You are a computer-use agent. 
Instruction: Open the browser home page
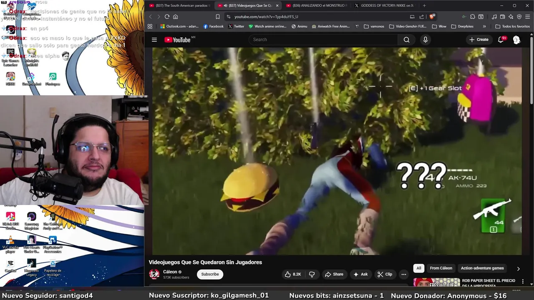(175, 17)
